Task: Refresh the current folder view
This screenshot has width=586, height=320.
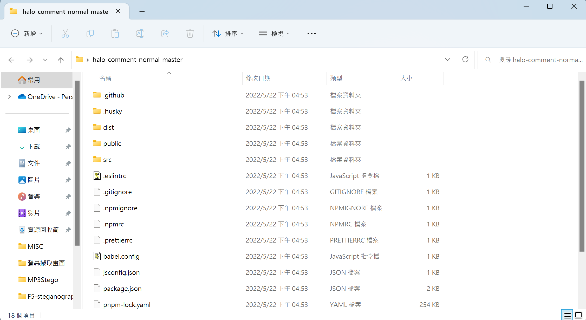Action: pos(465,60)
